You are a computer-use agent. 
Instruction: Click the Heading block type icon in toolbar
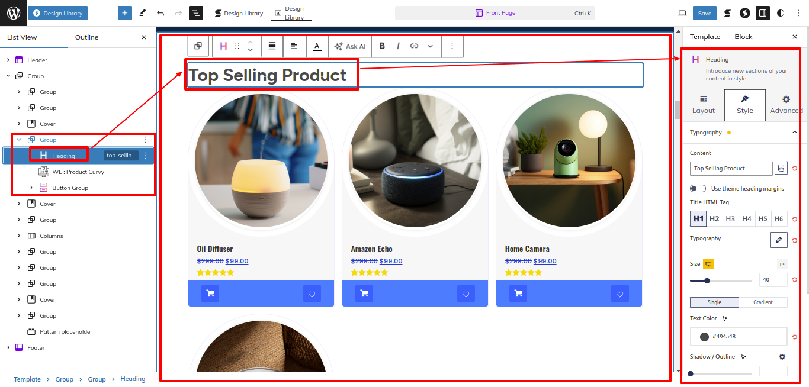pyautogui.click(x=223, y=46)
